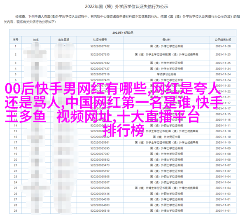Click the 学校学习证明假 cell in row 5

pos(166,74)
